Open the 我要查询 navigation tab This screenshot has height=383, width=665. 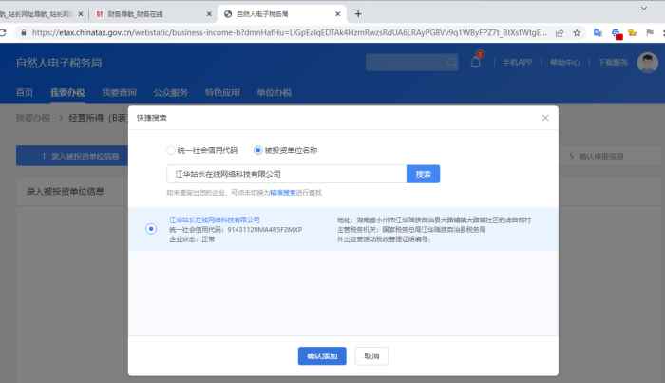click(119, 93)
